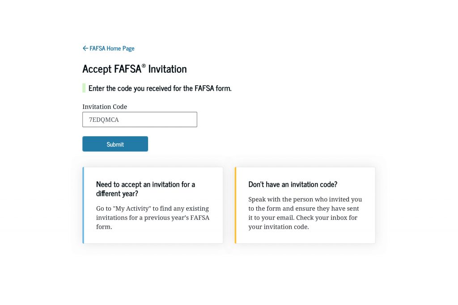Click the 'Don't have an invitation code?' card

coord(305,205)
